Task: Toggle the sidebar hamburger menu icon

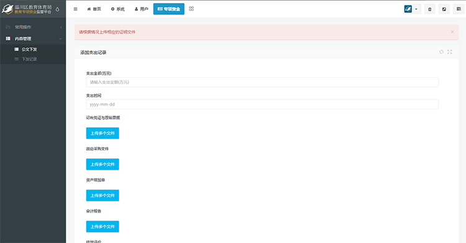Action: pos(75,9)
